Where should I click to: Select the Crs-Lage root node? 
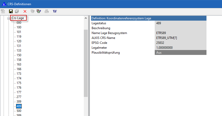[x=18, y=18]
